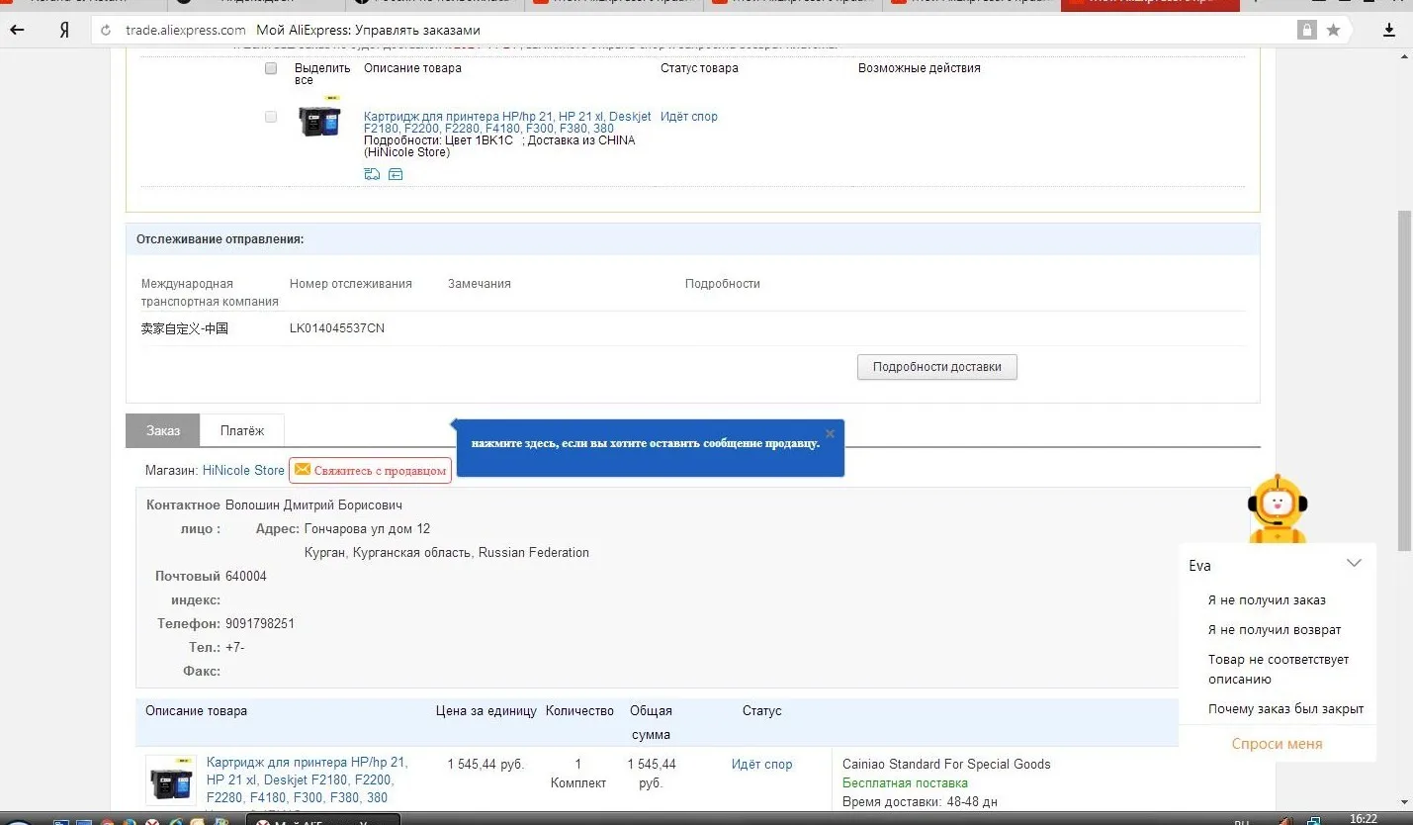Image resolution: width=1413 pixels, height=825 pixels.
Task: Open the cartridge thumbnail in the bottom table
Action: (171, 780)
